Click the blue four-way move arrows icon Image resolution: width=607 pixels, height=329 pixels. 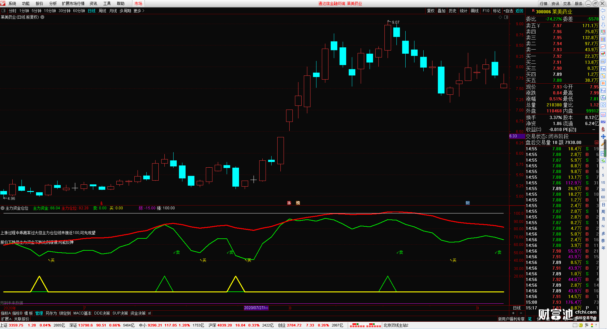click(603, 136)
